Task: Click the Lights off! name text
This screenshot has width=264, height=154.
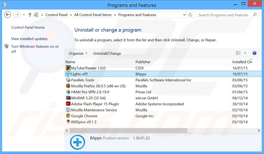Action: [x=79, y=74]
